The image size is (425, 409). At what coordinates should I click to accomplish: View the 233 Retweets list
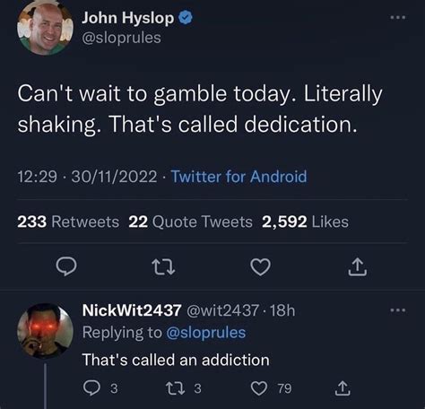tap(68, 222)
